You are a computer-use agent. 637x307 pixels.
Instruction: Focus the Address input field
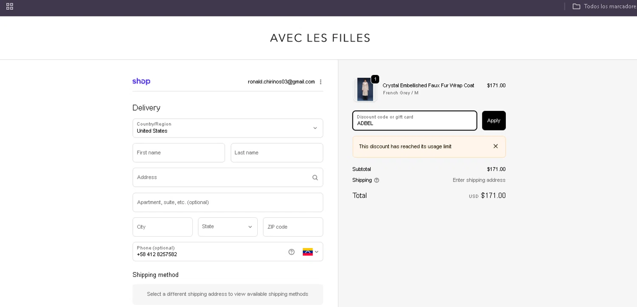(x=228, y=177)
